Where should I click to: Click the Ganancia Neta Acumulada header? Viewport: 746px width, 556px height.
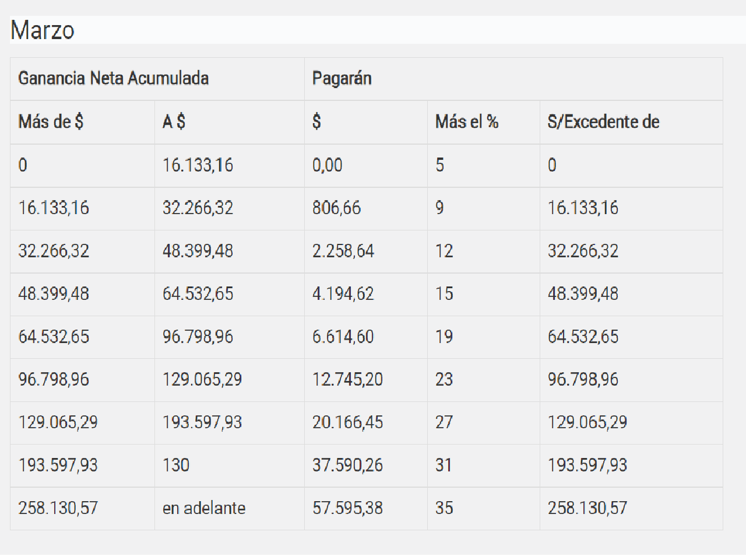(114, 78)
